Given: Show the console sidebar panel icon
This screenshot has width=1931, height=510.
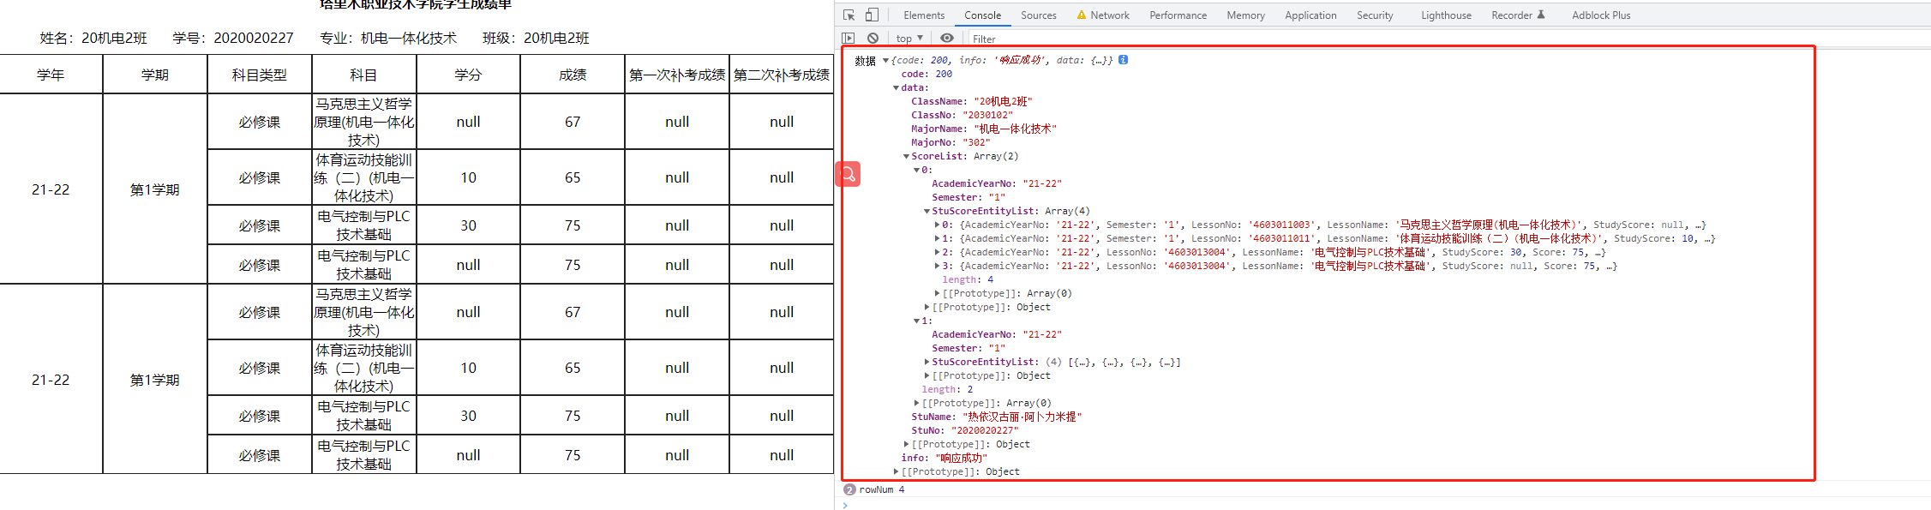Looking at the screenshot, I should 849,39.
